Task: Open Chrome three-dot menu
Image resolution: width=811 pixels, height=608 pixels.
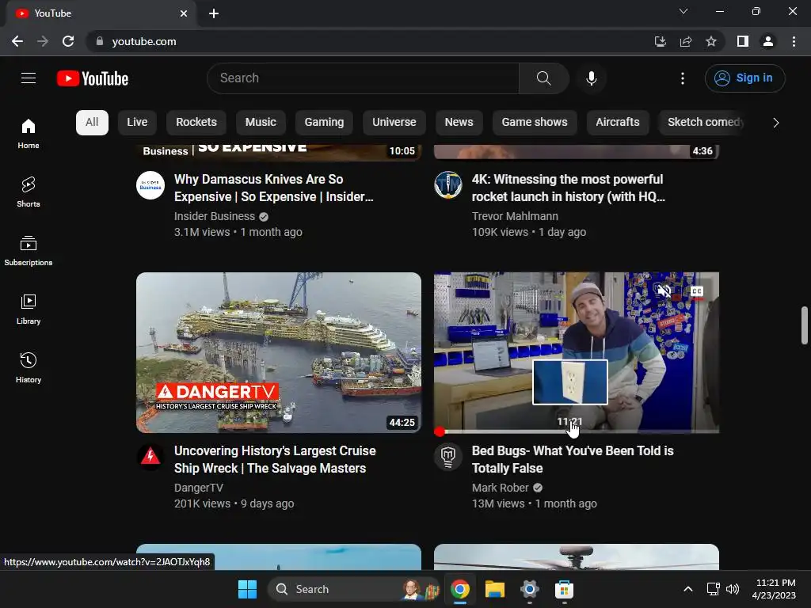Action: tap(794, 41)
